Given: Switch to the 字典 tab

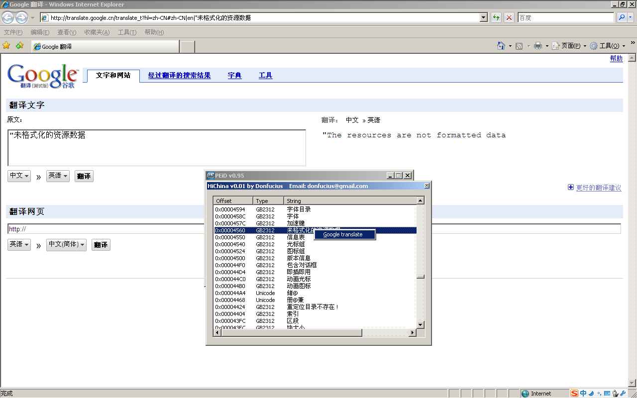Looking at the screenshot, I should [234, 76].
